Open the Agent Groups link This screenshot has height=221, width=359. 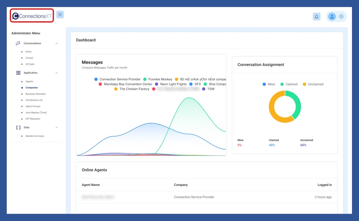33,106
